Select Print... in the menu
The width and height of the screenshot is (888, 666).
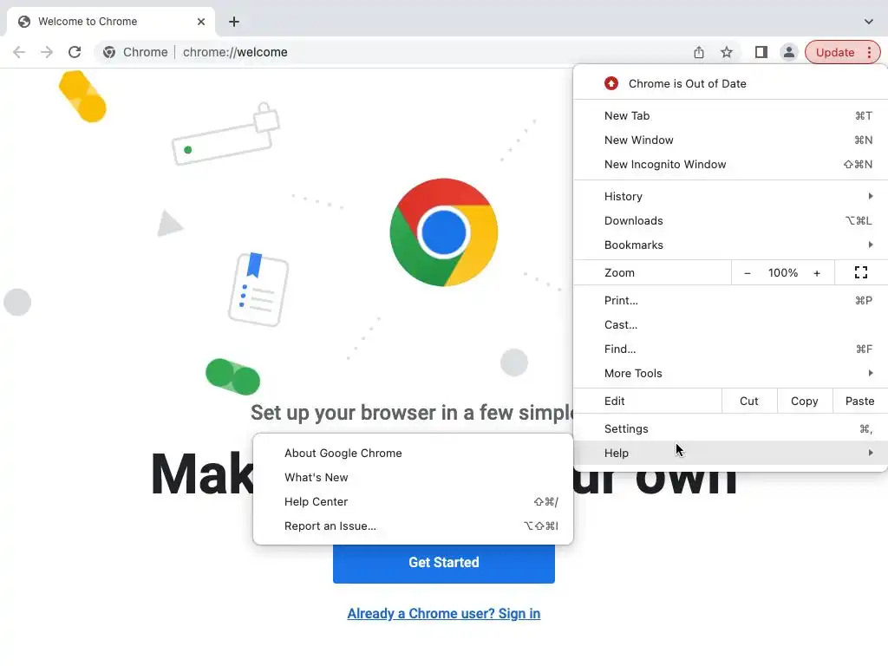[x=730, y=300]
